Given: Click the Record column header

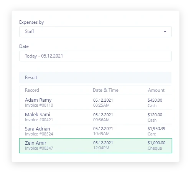Looking at the screenshot, I should (x=32, y=90).
